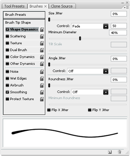The width and height of the screenshot is (130, 156).
Task: Click the lock icon beside Scattering
Action: click(x=42, y=36)
